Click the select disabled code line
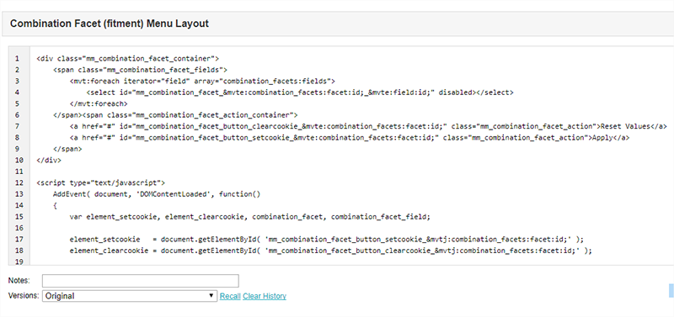 point(300,92)
